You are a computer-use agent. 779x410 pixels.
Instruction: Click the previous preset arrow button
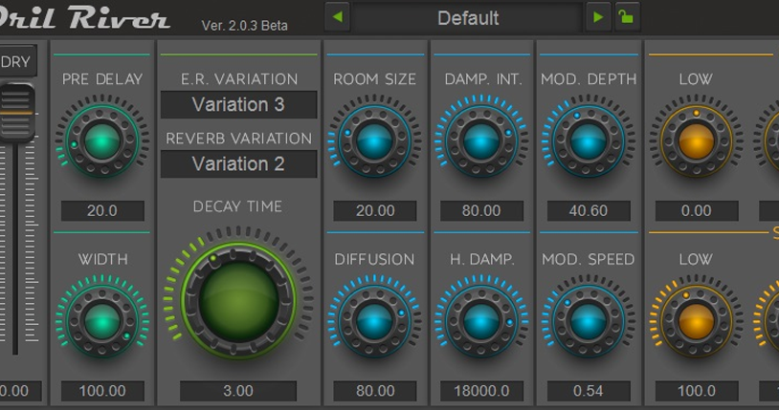(337, 17)
